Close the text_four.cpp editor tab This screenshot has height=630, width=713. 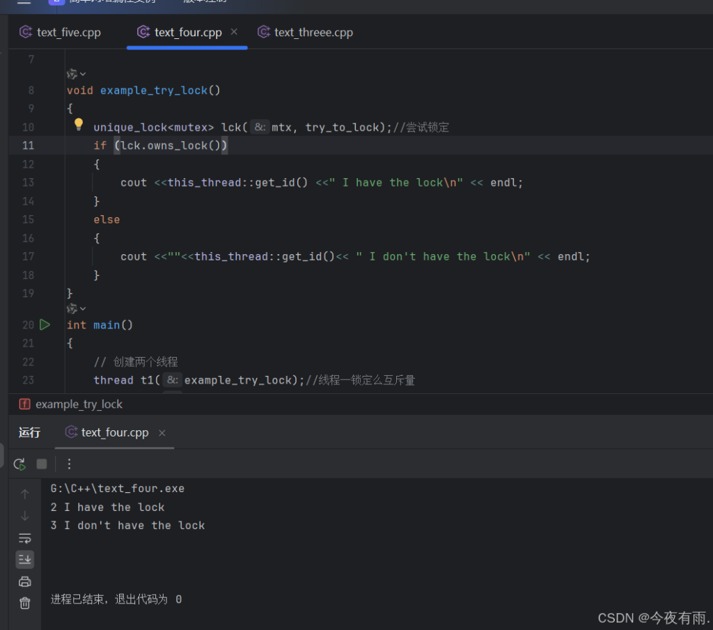(x=233, y=31)
